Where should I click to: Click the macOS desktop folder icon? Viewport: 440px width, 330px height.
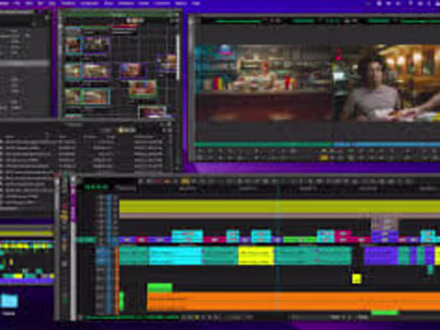pos(10,301)
